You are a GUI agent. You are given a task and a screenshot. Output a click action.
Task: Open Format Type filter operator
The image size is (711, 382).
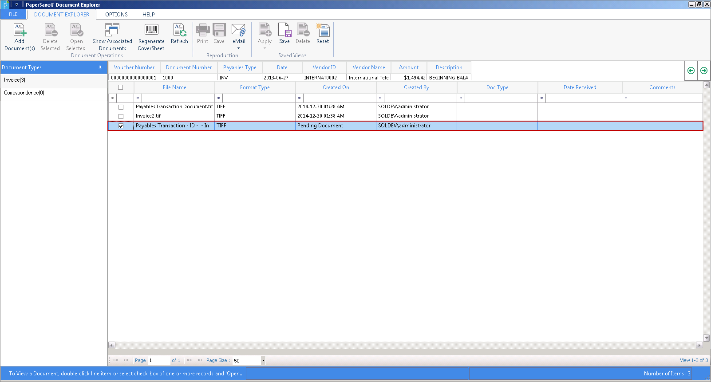219,98
